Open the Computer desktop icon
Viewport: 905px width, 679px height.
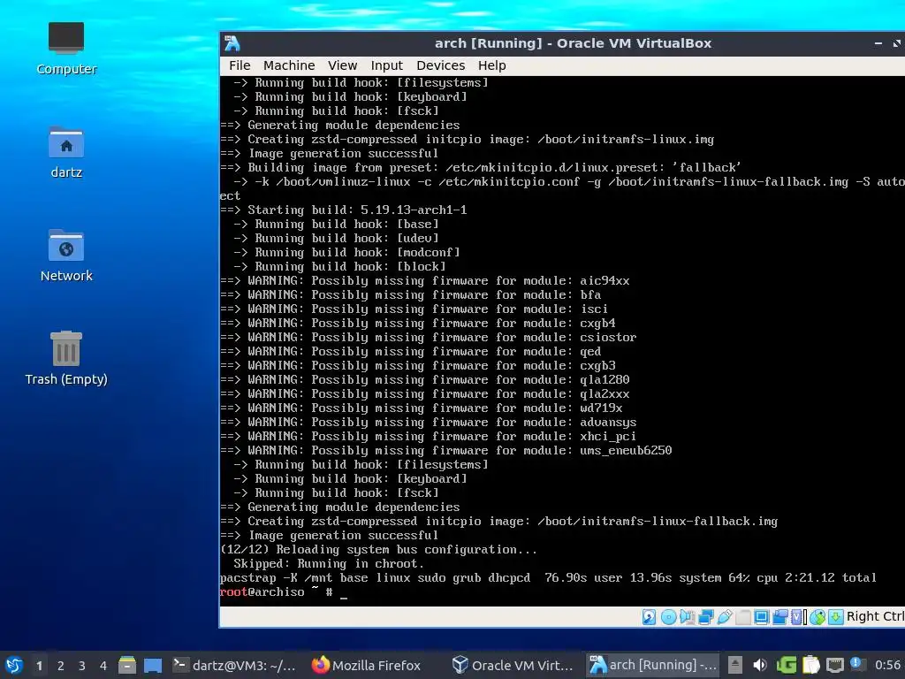pyautogui.click(x=65, y=50)
